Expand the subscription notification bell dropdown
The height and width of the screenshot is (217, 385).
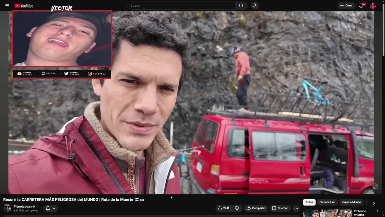(x=51, y=208)
